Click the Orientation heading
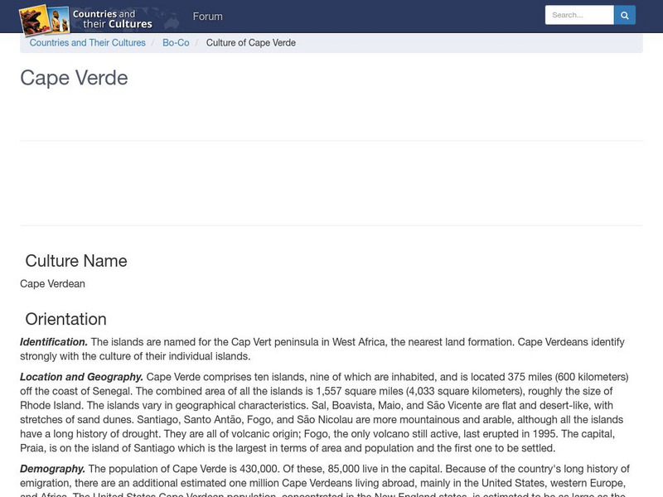 tap(66, 319)
